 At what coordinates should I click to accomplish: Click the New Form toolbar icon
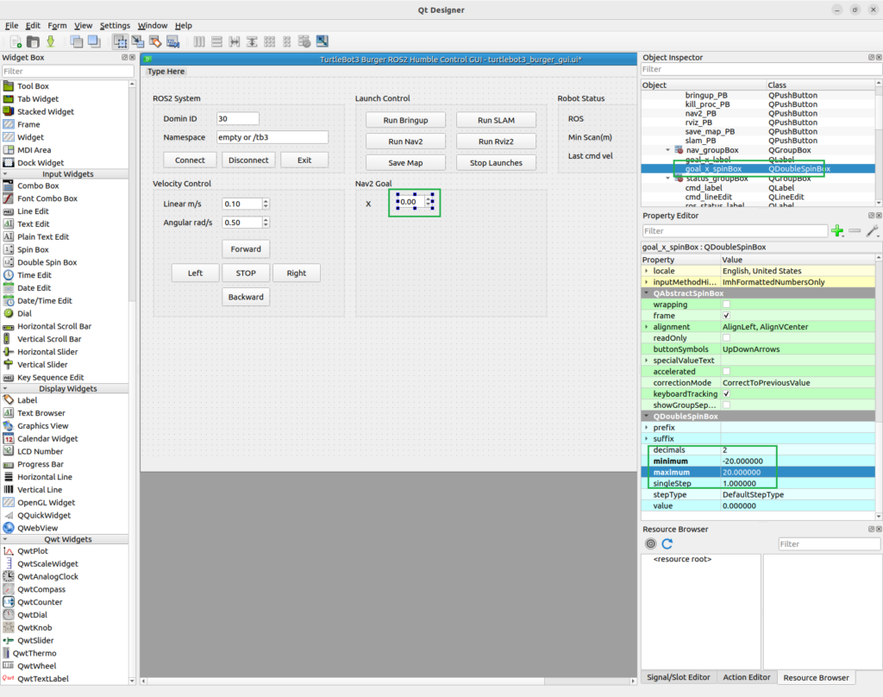click(16, 41)
